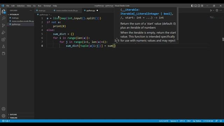Click the VS Code logo in title bar
Viewport: 224px width, 126px height.
[x=3, y=6]
